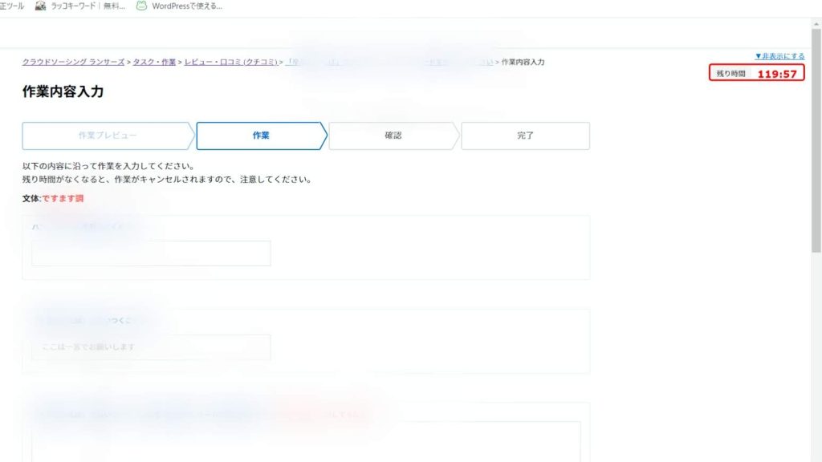Click the ここは一言でお願いします input field
Viewport: 822px width, 462px height.
click(x=151, y=347)
